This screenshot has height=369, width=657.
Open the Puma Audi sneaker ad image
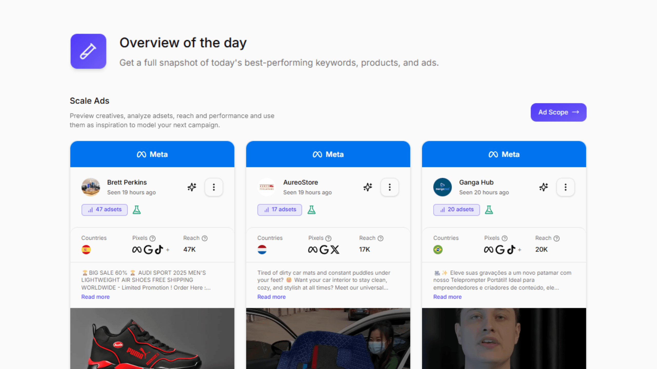point(152,338)
